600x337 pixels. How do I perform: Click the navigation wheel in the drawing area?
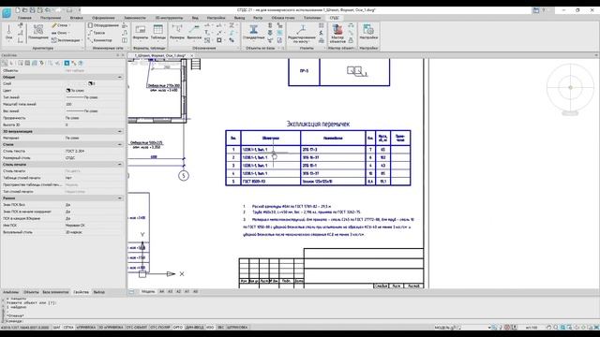click(x=570, y=87)
